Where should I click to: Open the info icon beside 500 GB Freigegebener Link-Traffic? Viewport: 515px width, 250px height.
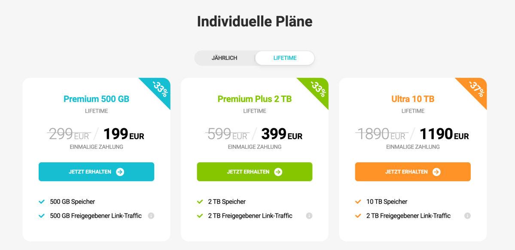pyautogui.click(x=151, y=216)
